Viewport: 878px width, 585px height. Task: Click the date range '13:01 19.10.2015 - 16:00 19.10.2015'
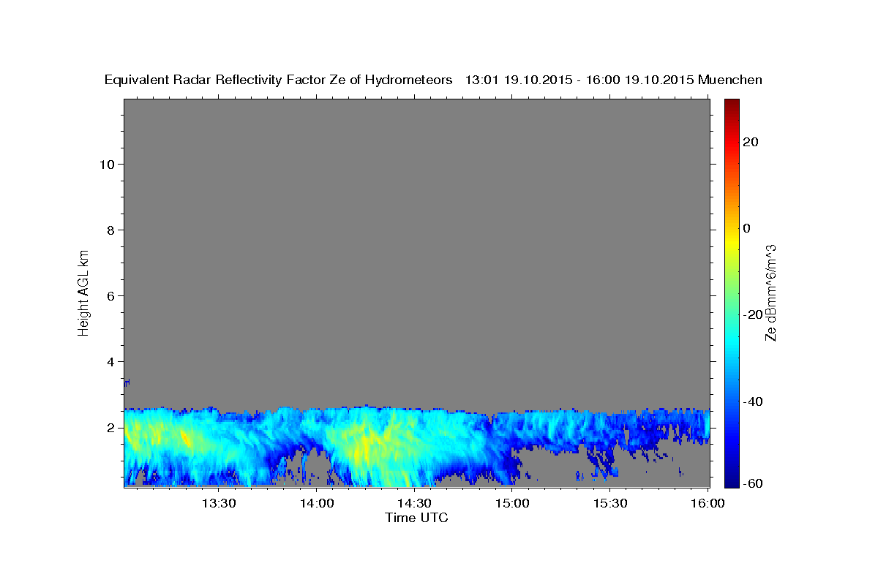[x=580, y=80]
